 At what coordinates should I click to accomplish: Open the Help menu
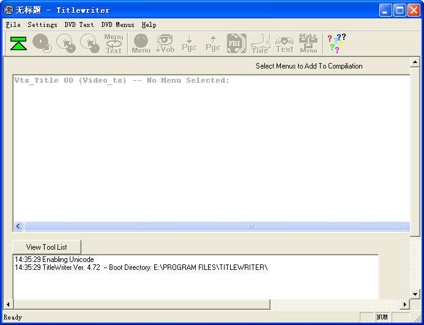point(149,24)
